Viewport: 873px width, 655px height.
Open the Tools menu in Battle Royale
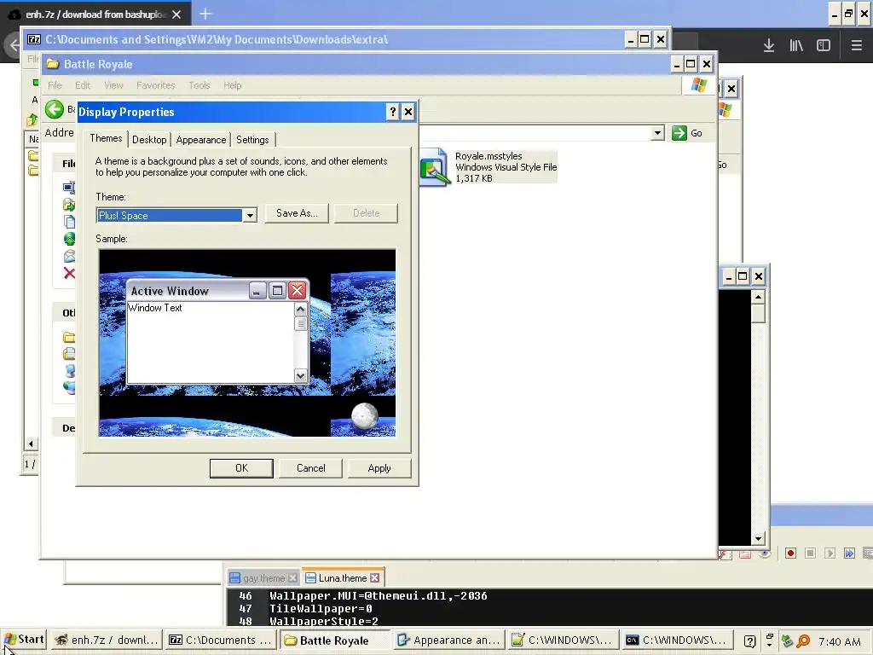tap(199, 85)
